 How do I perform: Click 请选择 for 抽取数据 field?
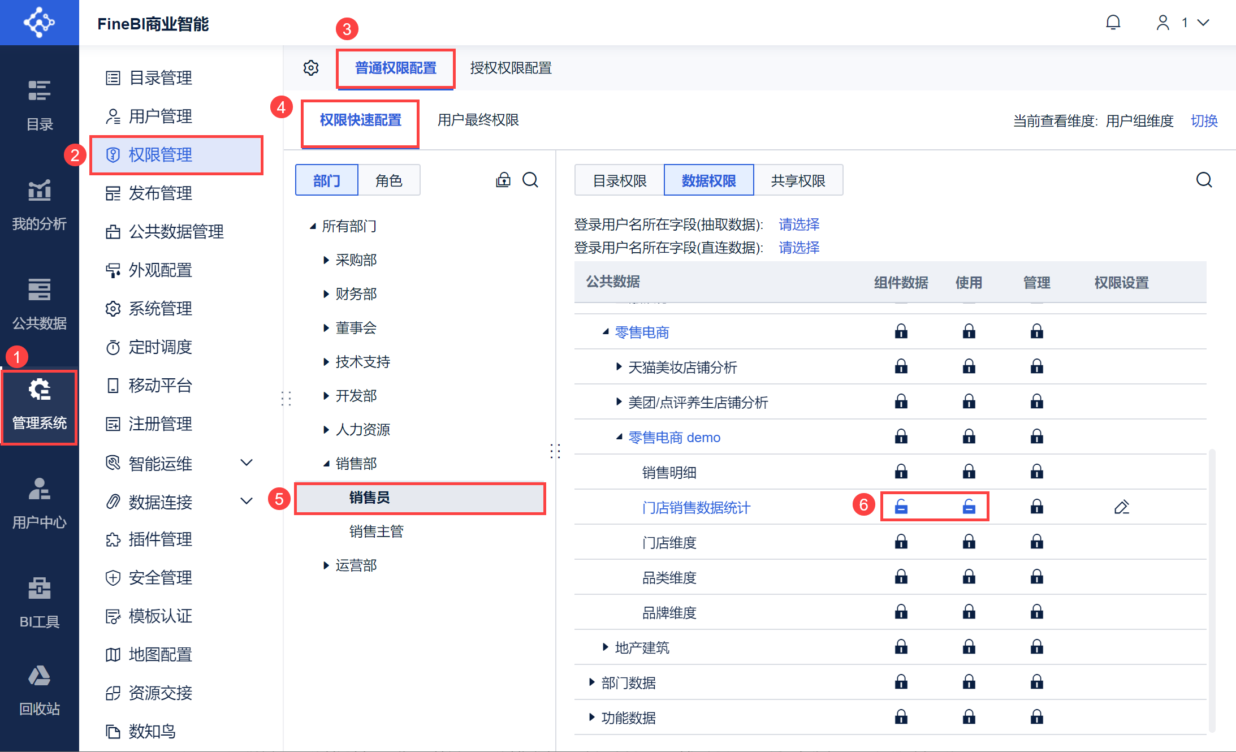pos(798,224)
